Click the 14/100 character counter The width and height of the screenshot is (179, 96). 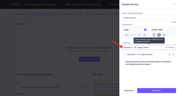click(174, 22)
